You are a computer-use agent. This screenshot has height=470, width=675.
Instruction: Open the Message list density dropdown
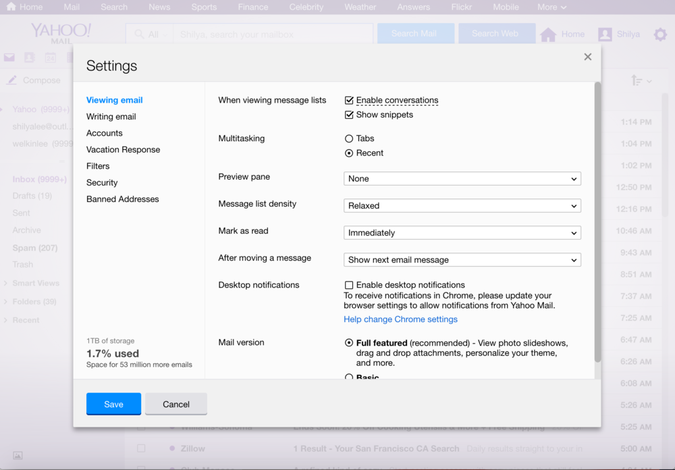click(462, 206)
